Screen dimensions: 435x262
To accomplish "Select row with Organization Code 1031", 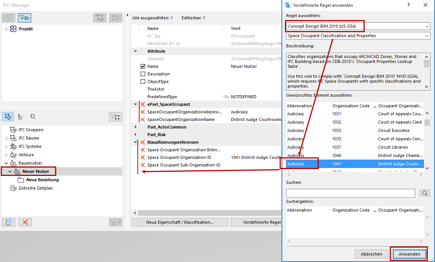I will 355,114.
